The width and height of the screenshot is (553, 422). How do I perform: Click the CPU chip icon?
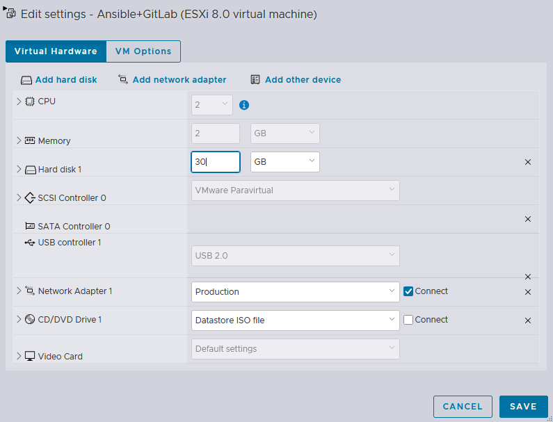coord(30,102)
